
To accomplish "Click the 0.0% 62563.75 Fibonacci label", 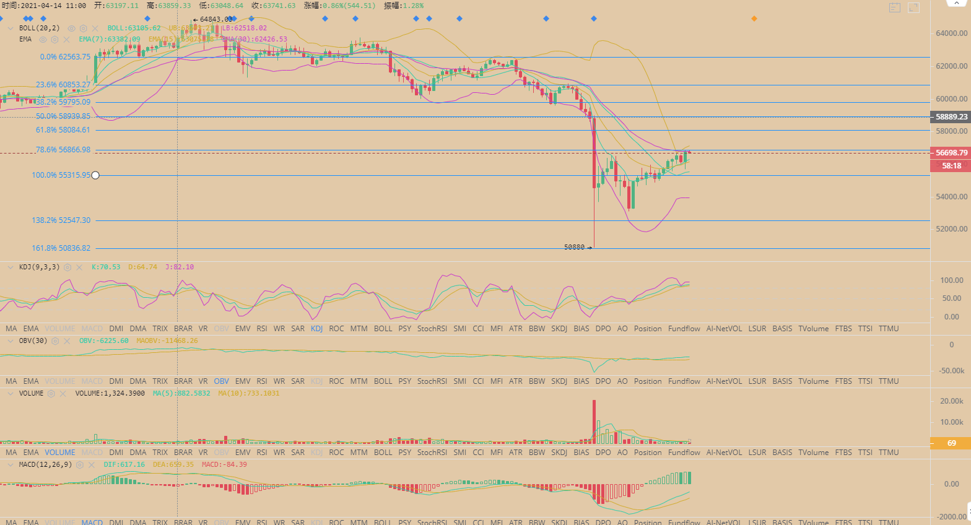I will click(x=66, y=57).
